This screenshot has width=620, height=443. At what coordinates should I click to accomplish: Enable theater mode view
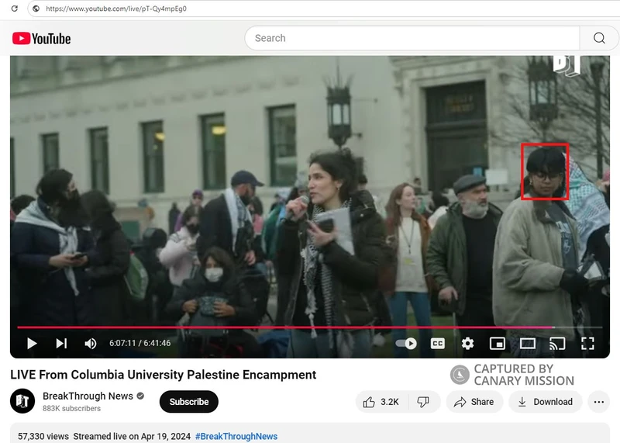pyautogui.click(x=528, y=343)
